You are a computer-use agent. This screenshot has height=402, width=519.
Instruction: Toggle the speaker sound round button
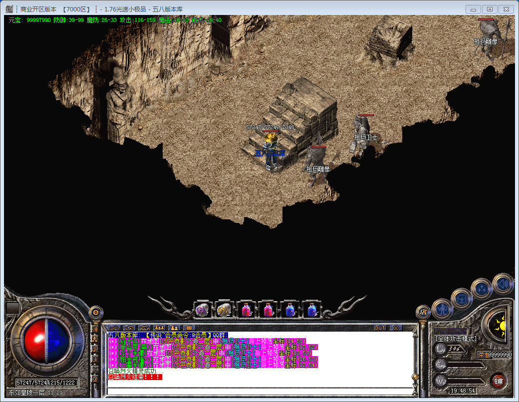[x=503, y=284]
